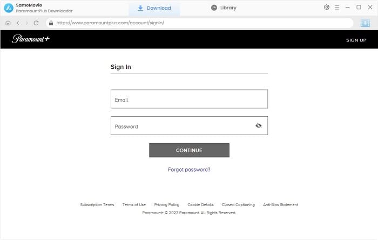Click the Sign In heading text
Image resolution: width=378 pixels, height=240 pixels.
121,67
